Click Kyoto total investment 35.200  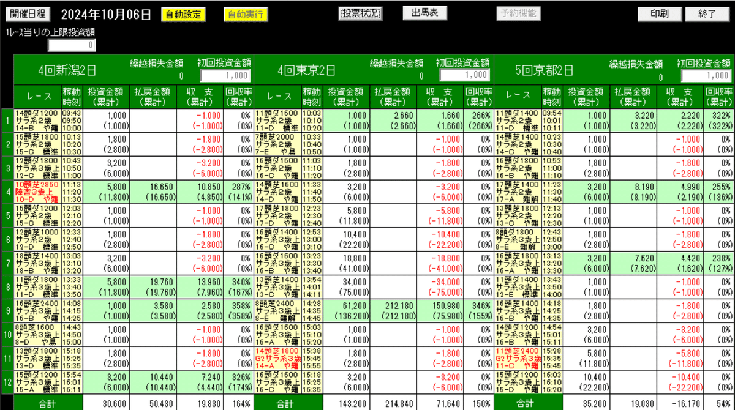pos(586,403)
